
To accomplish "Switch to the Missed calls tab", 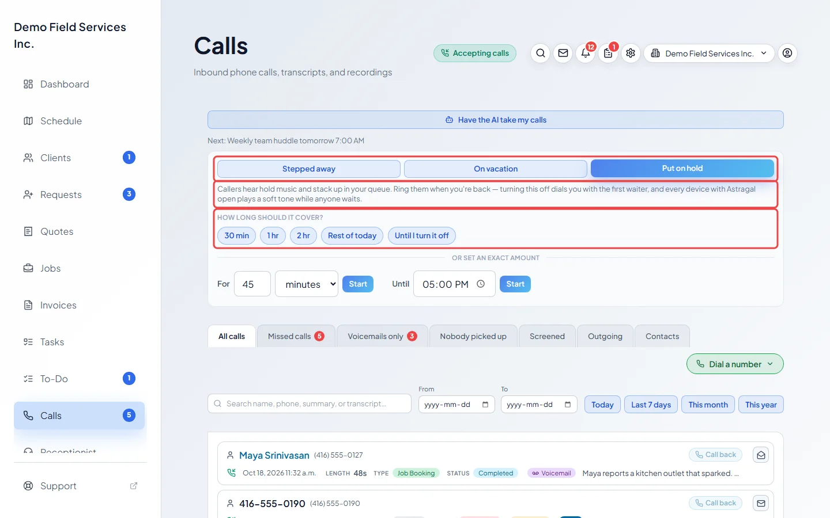I will pyautogui.click(x=296, y=336).
